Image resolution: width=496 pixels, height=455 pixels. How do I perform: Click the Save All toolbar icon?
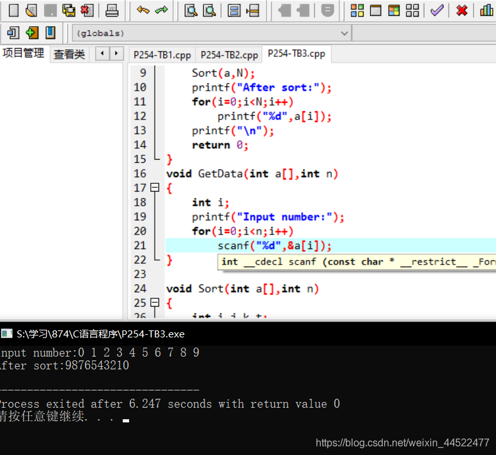[68, 10]
